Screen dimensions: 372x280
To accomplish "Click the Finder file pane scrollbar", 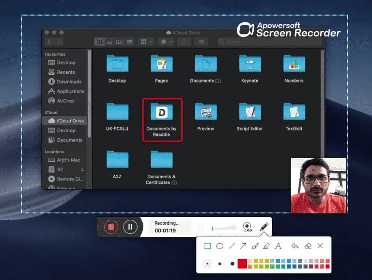I will tap(323, 102).
